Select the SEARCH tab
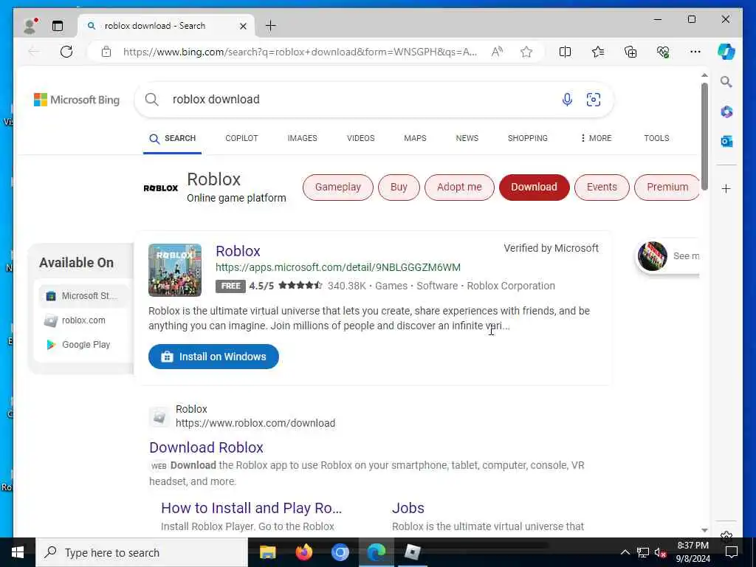Image resolution: width=756 pixels, height=567 pixels. pyautogui.click(x=172, y=138)
